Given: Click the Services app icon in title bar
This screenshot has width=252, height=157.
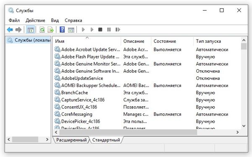Looking at the screenshot, I should pyautogui.click(x=11, y=10).
